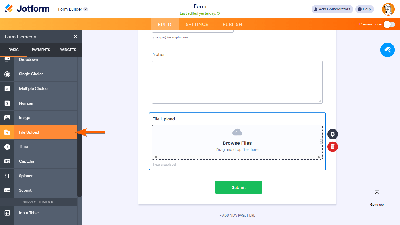This screenshot has width=400, height=225.
Task: Open the PUBLISH tab
Action: [232, 25]
